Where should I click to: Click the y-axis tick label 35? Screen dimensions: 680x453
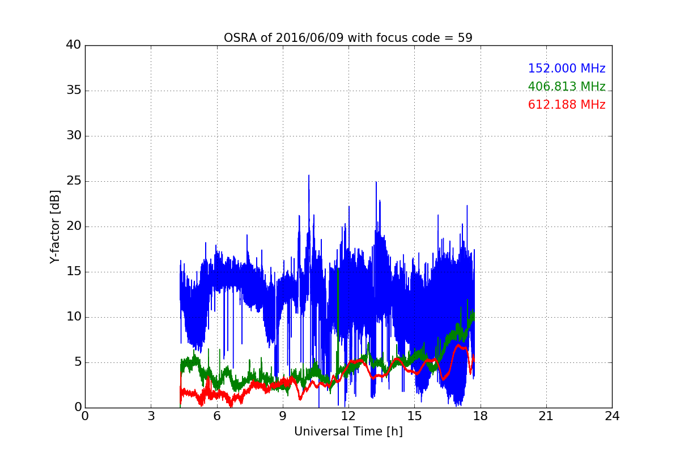pyautogui.click(x=73, y=91)
